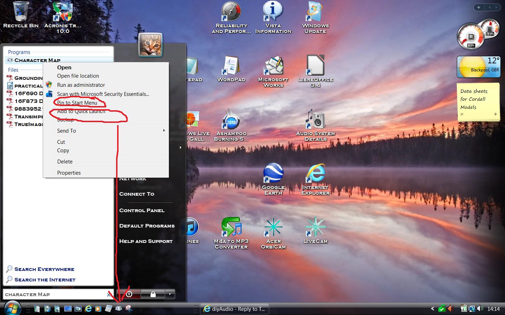This screenshot has height=315, width=505.
Task: Open diyAudio taskbar window button
Action: coord(234,309)
